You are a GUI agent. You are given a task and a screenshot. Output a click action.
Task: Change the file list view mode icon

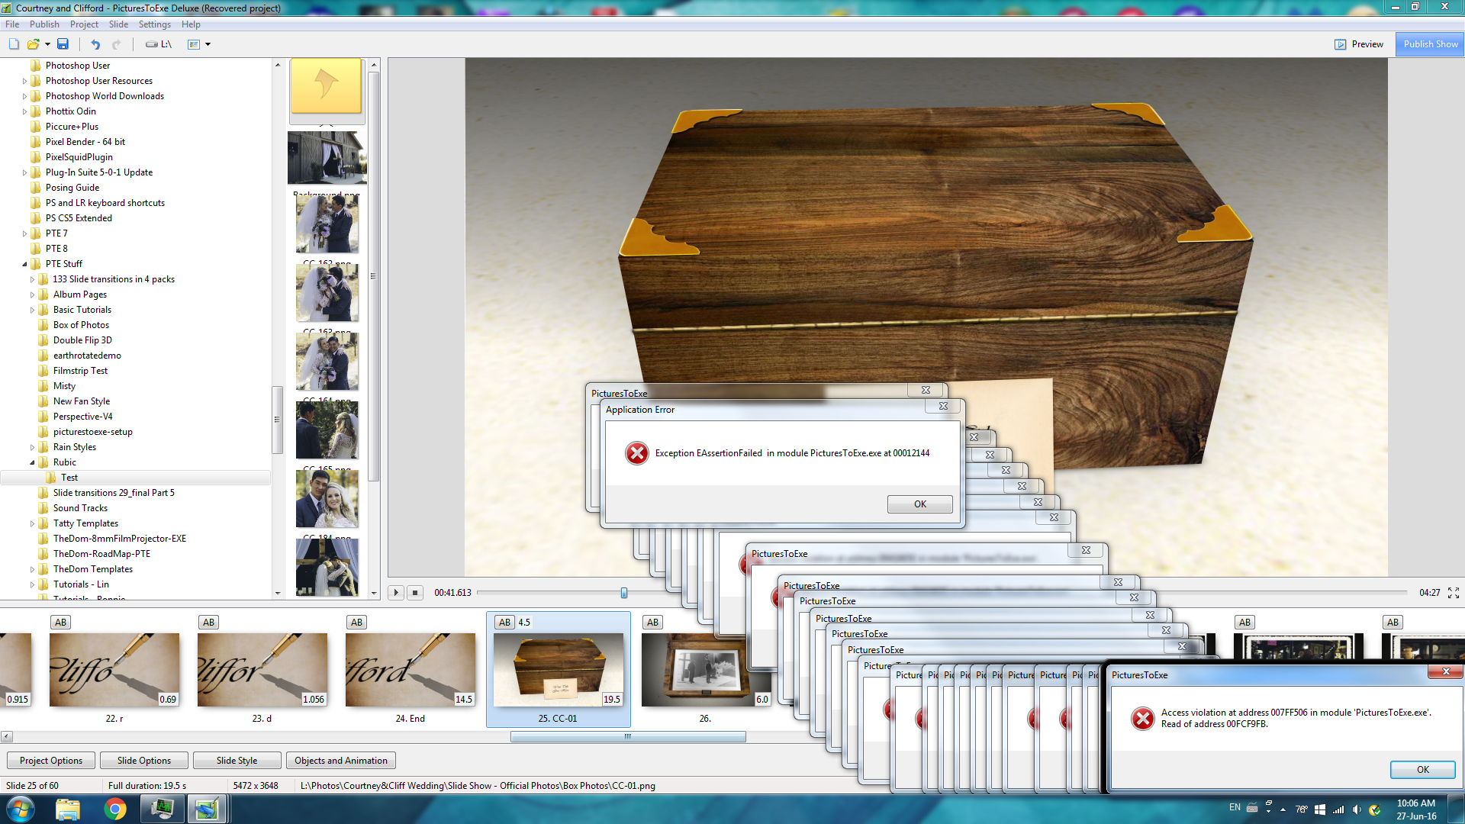pyautogui.click(x=194, y=44)
